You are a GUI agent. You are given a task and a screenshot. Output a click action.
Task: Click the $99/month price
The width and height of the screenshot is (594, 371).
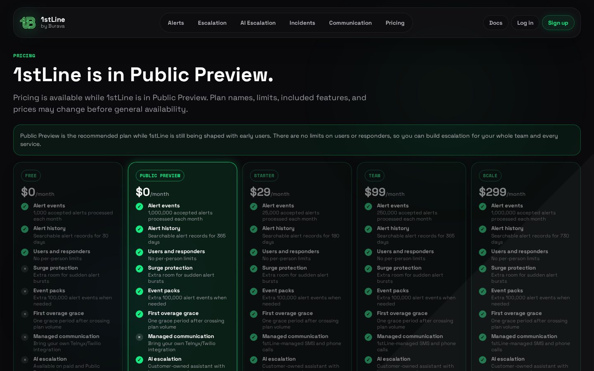click(x=384, y=192)
